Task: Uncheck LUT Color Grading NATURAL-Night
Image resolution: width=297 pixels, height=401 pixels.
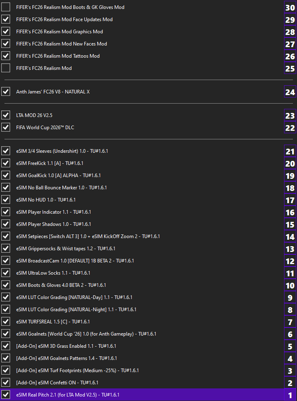Action: pyautogui.click(x=6, y=310)
